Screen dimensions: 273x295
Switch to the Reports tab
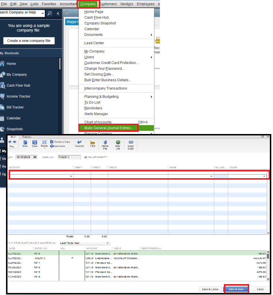(27, 137)
